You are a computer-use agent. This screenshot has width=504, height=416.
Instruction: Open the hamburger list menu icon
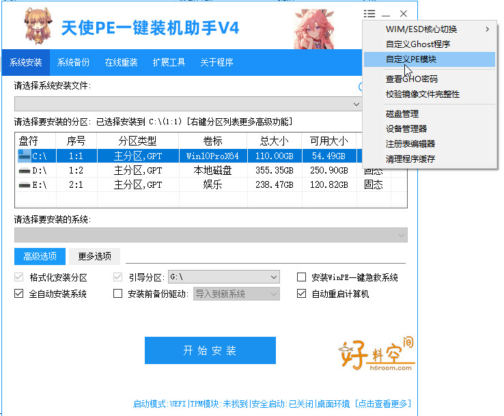(369, 14)
